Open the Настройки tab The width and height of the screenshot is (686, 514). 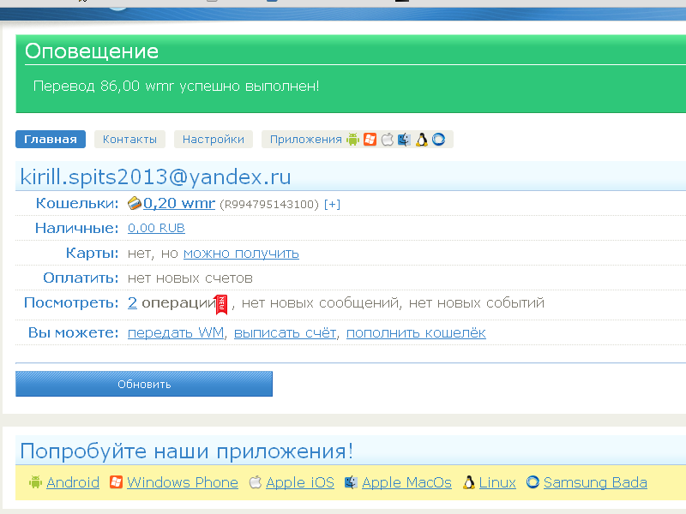click(213, 140)
